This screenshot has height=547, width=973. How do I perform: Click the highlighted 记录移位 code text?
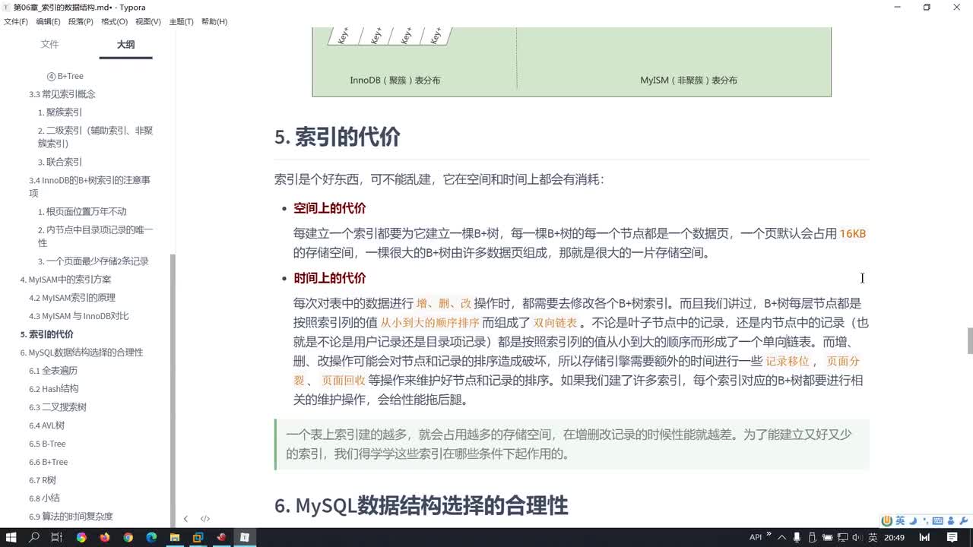tap(788, 362)
